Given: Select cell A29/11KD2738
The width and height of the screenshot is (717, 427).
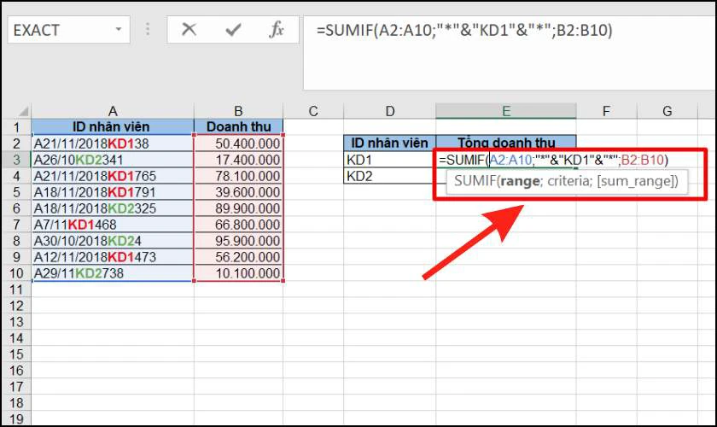Looking at the screenshot, I should [x=113, y=273].
